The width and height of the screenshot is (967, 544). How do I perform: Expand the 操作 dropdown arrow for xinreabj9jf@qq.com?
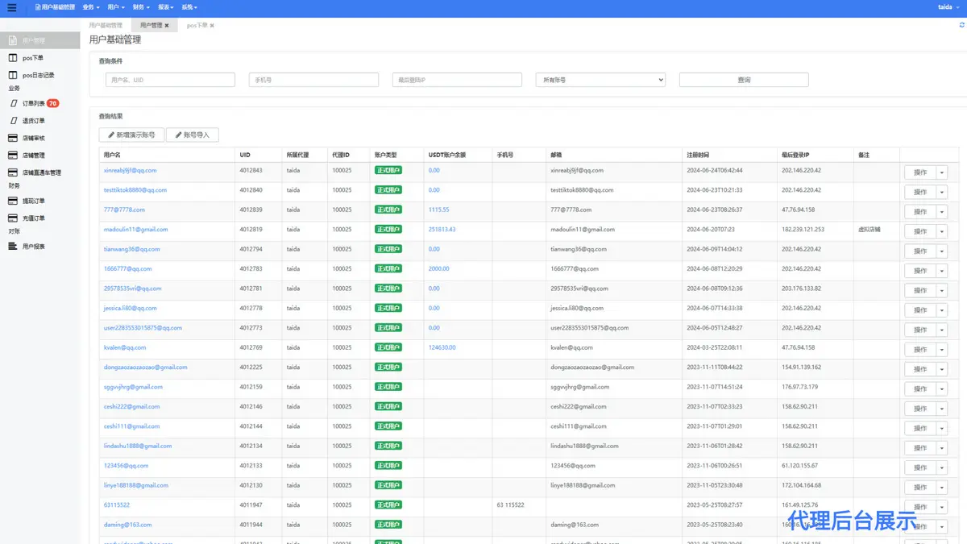[x=941, y=172]
